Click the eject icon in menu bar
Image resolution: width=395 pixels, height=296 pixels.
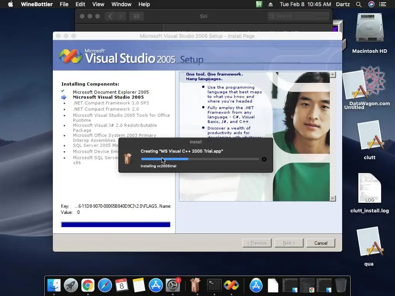(x=270, y=4)
